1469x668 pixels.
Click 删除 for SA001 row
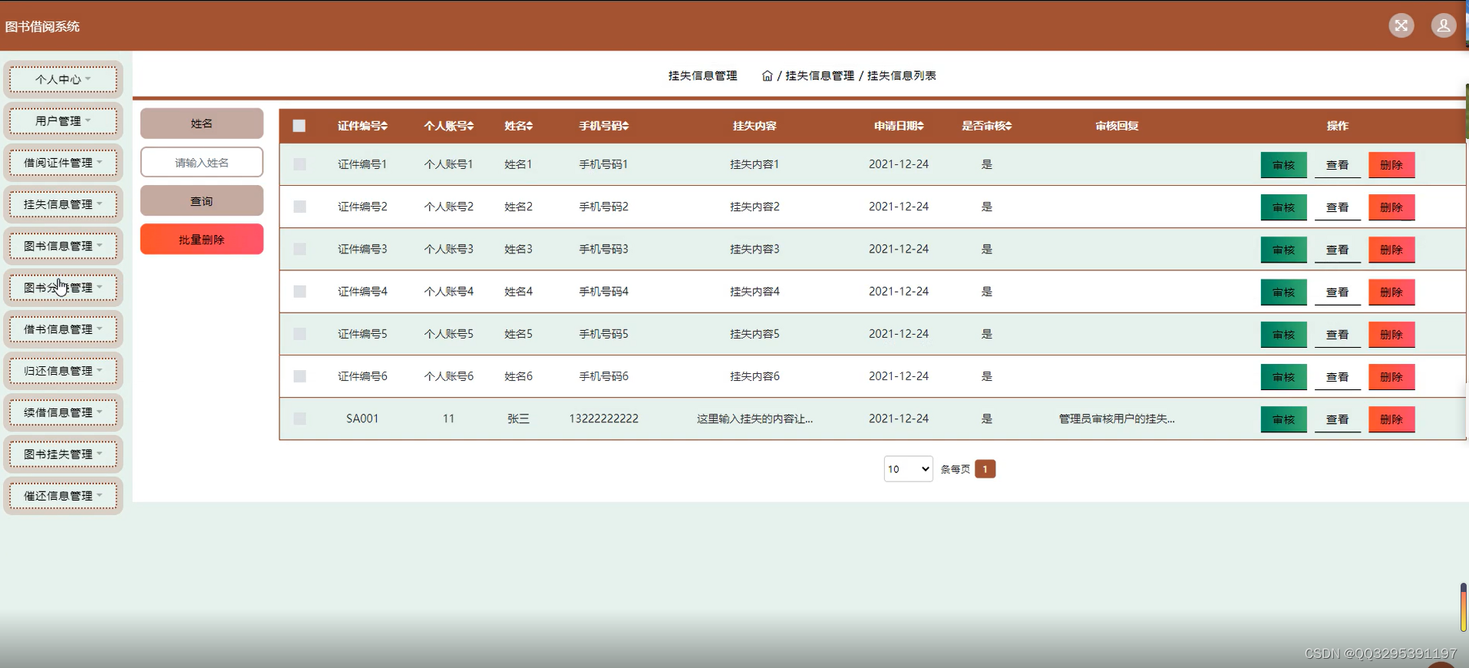1391,419
